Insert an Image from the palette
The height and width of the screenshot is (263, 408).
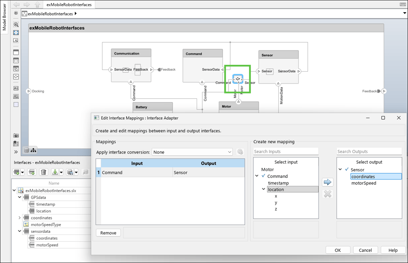tap(16, 96)
